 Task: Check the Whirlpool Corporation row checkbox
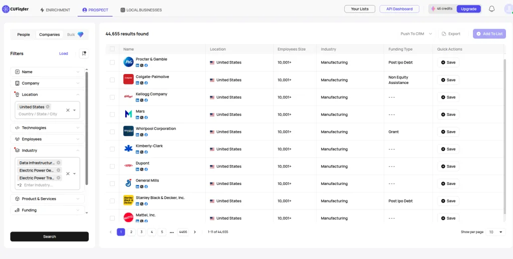tap(112, 131)
